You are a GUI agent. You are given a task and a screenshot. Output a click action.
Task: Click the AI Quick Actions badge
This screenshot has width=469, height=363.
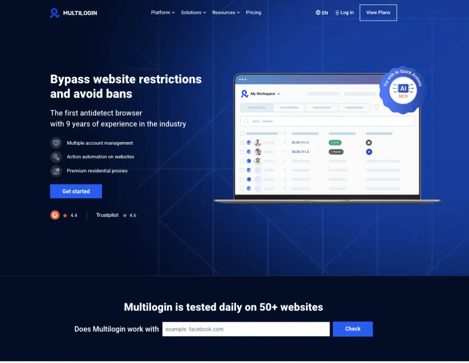(x=403, y=89)
